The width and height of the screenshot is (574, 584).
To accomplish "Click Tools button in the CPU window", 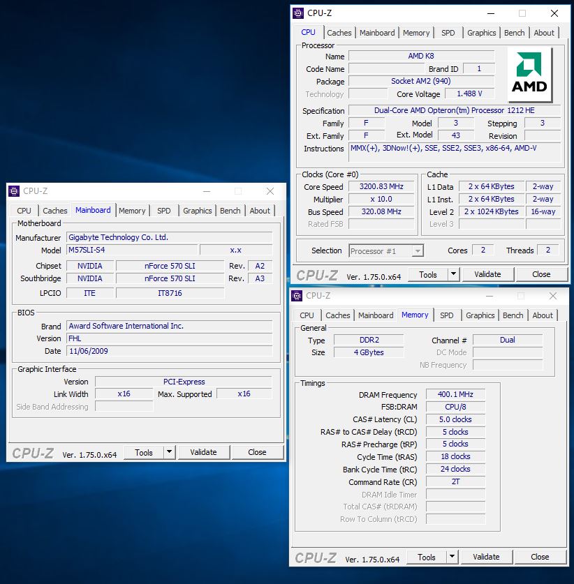I will 428,274.
